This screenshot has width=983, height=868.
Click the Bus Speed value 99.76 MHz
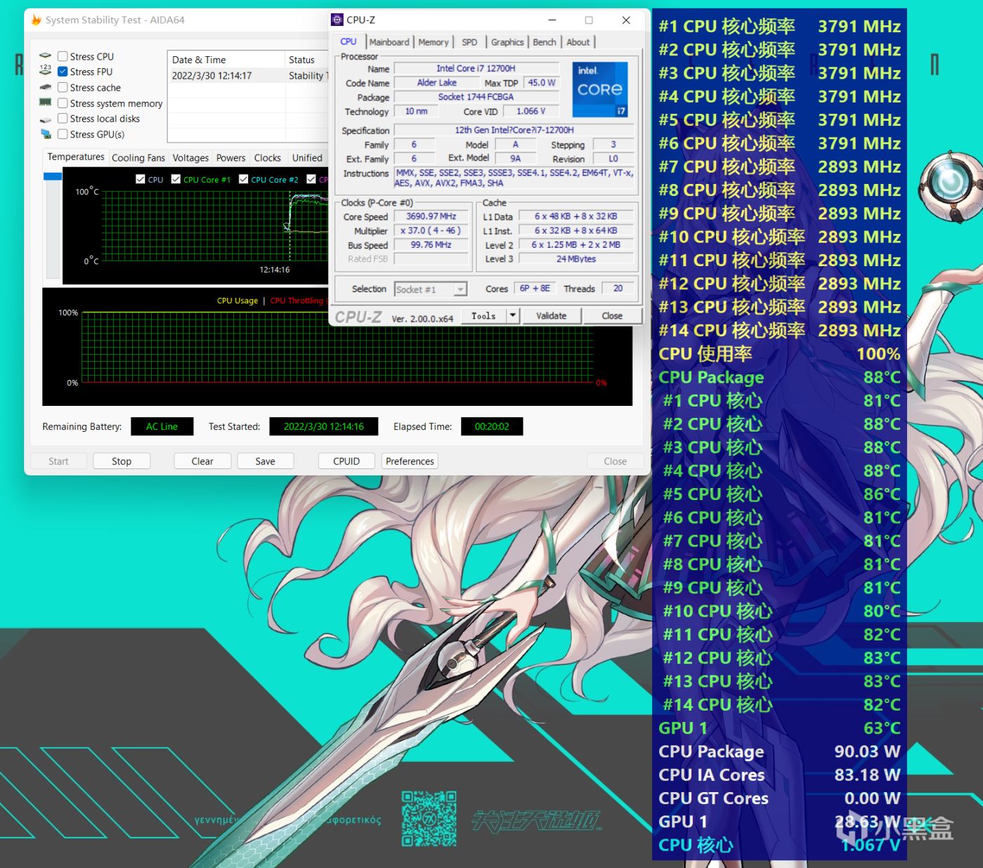pyautogui.click(x=431, y=245)
